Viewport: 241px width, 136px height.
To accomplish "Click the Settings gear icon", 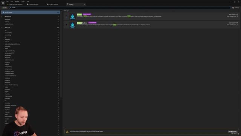I will [x=233, y=8].
